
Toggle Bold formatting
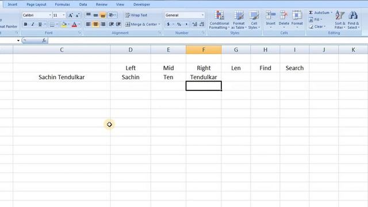pos(25,24)
